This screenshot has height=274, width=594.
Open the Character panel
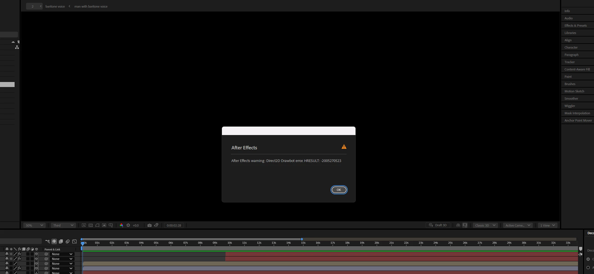571,47
